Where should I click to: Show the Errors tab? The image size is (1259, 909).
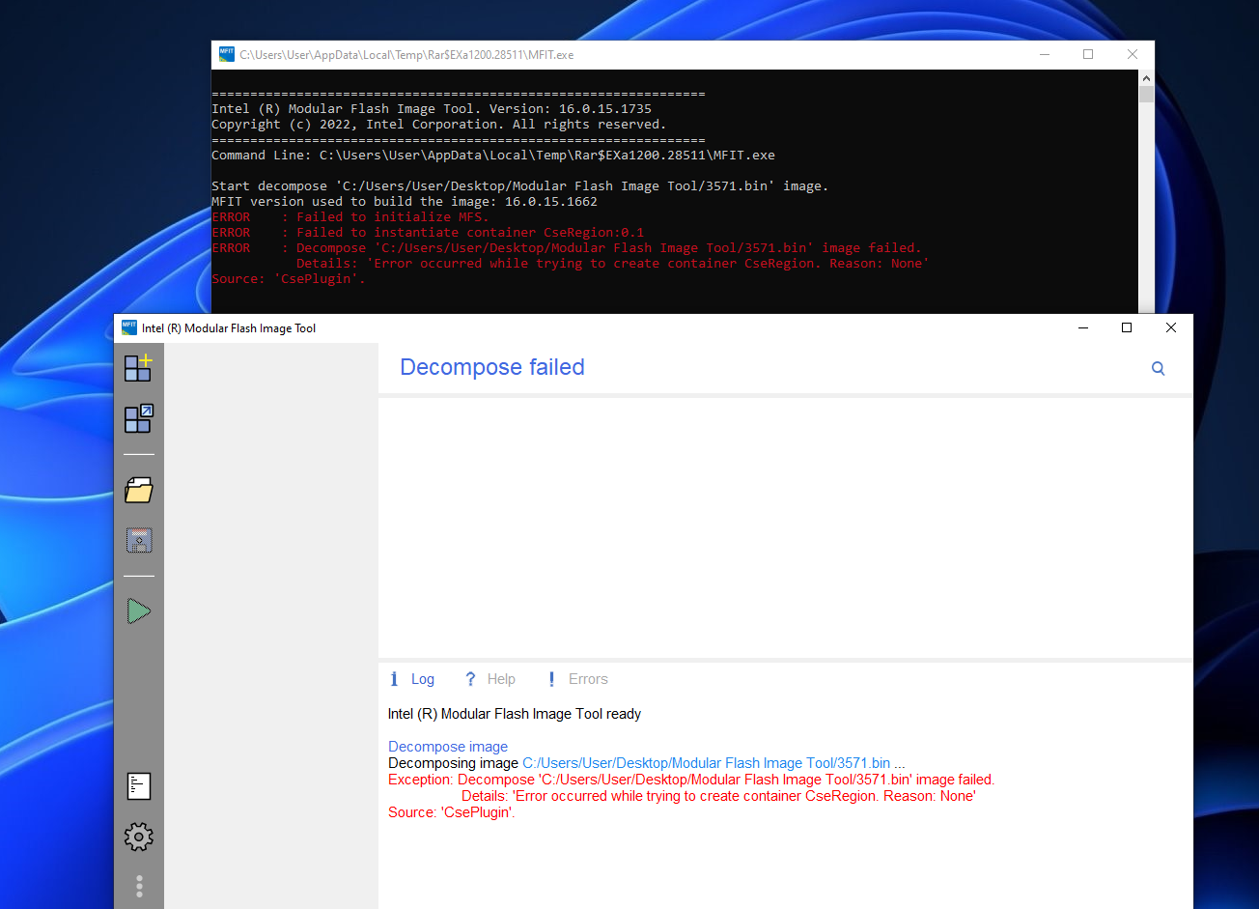tap(577, 679)
